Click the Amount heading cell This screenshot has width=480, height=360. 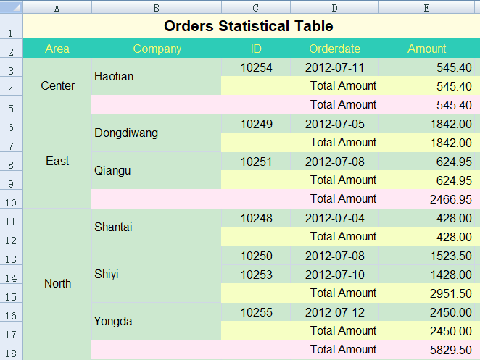click(x=426, y=49)
